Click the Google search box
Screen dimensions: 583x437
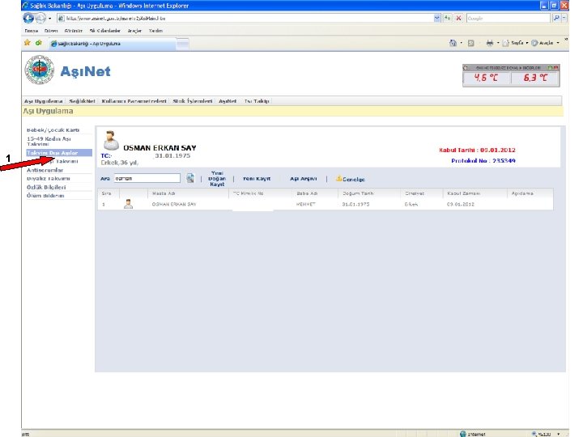pos(508,18)
